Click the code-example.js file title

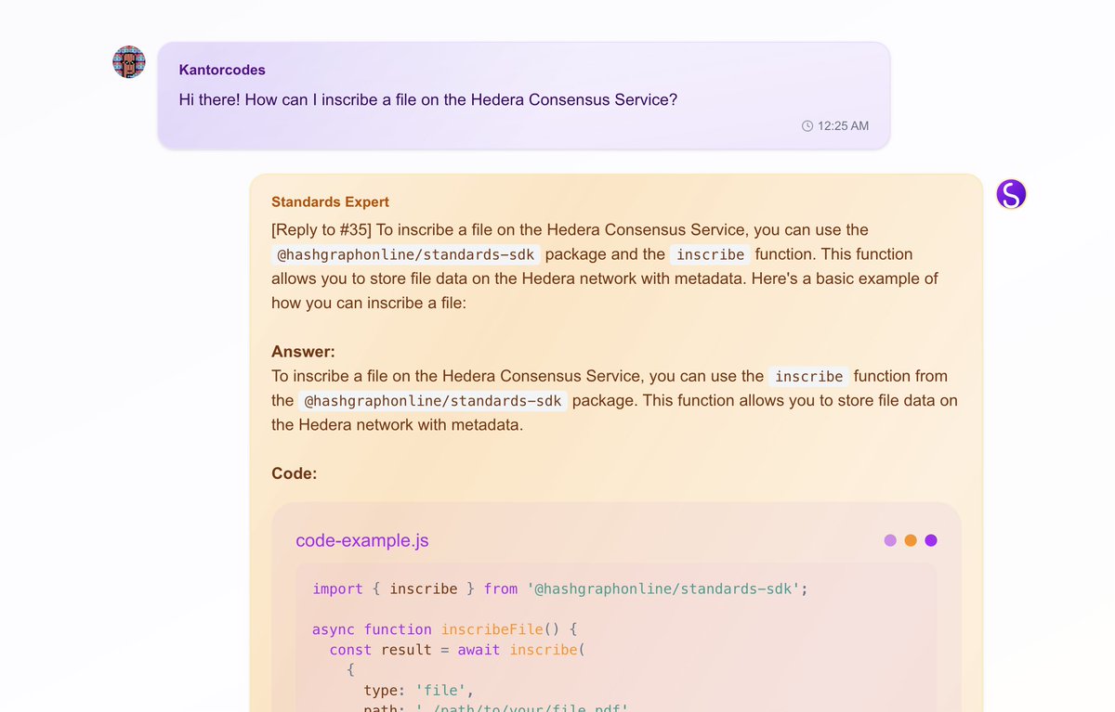pos(362,540)
